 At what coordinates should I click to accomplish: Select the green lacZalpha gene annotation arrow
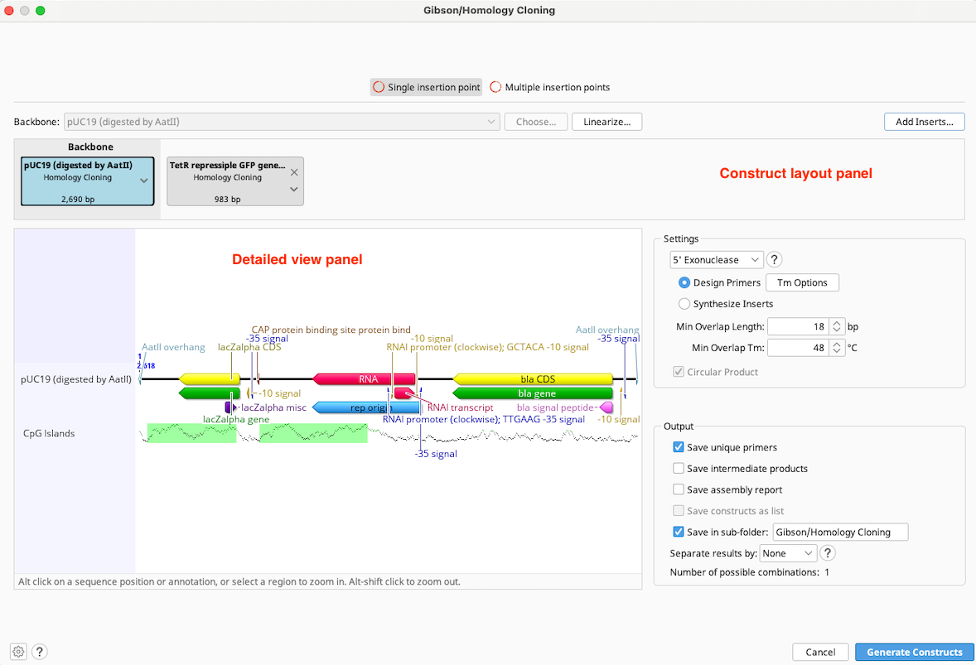pos(209,393)
